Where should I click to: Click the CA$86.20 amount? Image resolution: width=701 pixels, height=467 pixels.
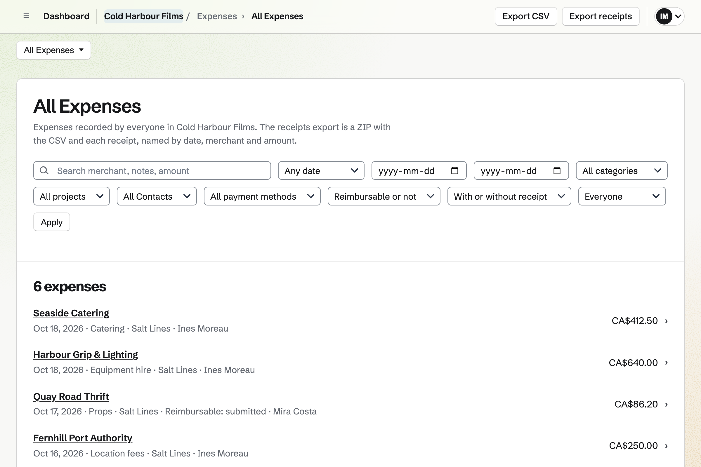click(636, 404)
